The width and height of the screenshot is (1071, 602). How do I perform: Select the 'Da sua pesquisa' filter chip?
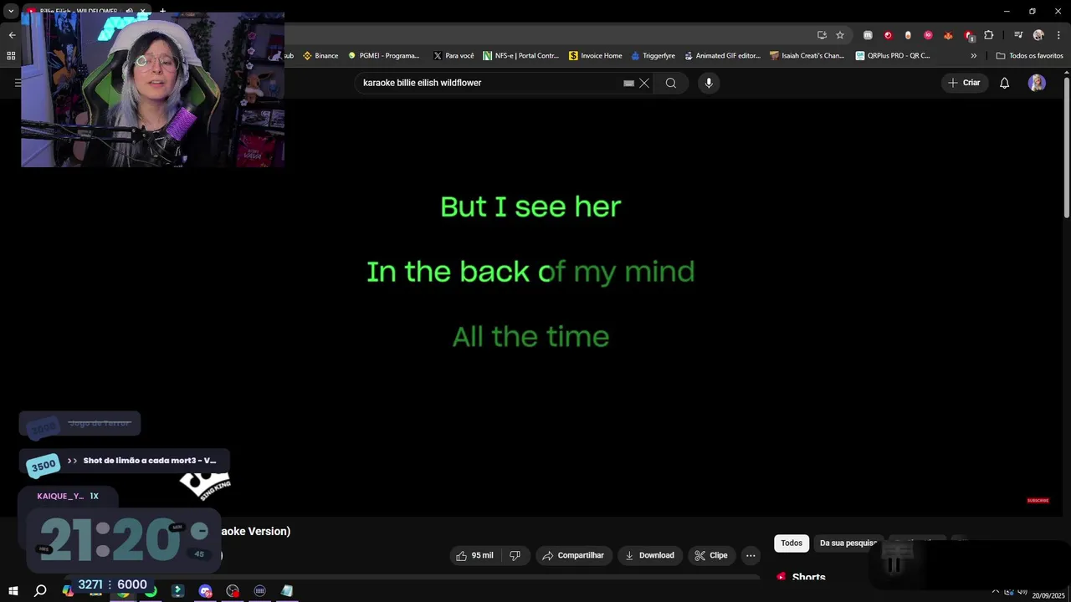(848, 543)
